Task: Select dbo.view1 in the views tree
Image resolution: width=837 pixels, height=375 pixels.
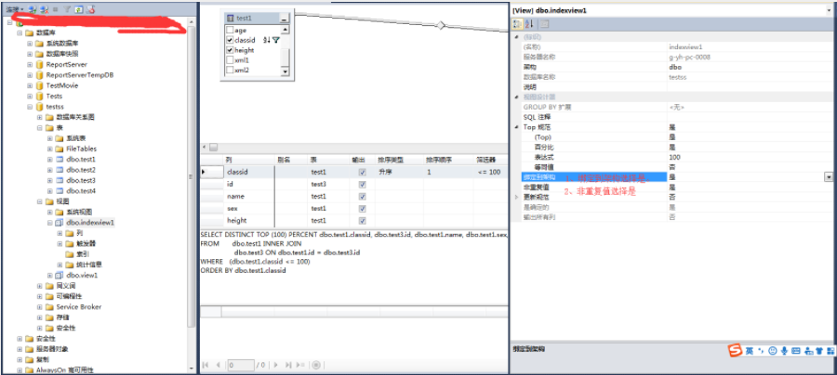Action: 82,276
